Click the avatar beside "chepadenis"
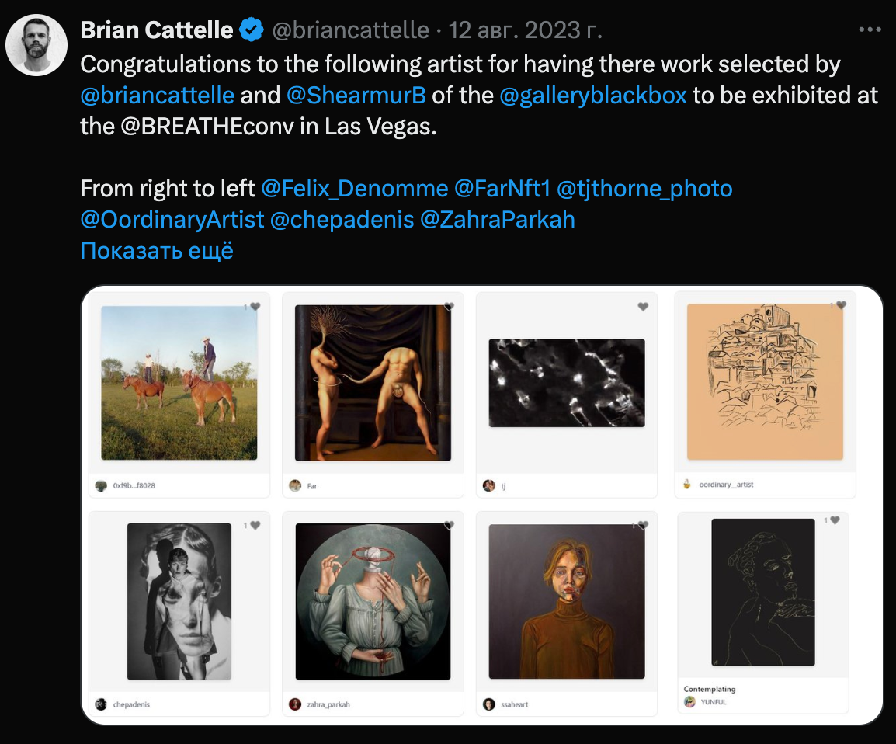The width and height of the screenshot is (896, 744). [101, 704]
